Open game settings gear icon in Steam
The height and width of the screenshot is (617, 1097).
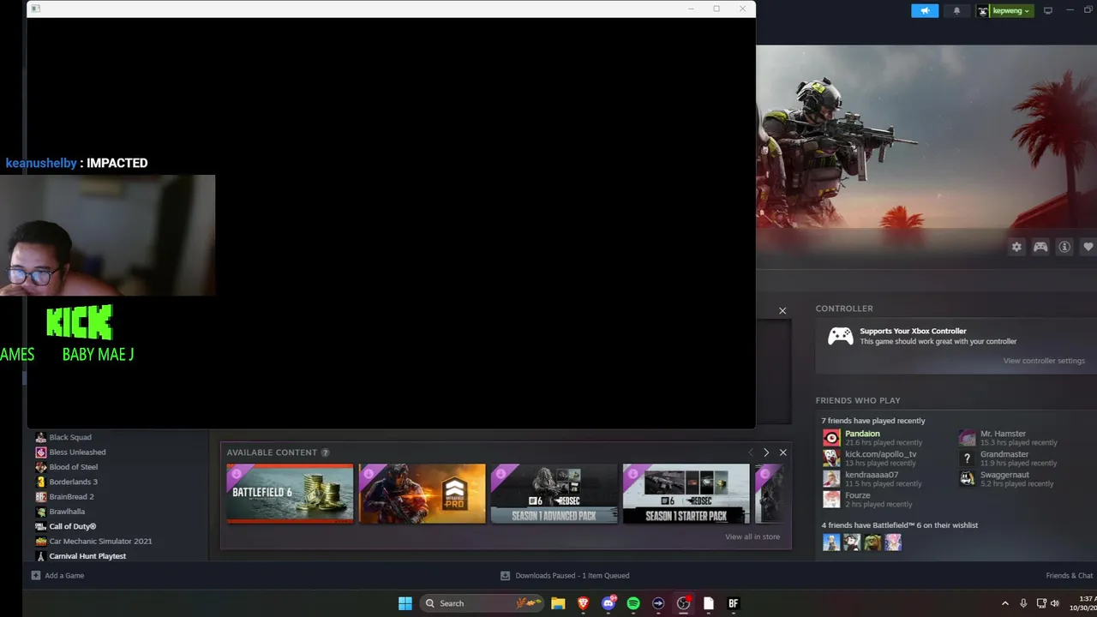pos(1016,247)
